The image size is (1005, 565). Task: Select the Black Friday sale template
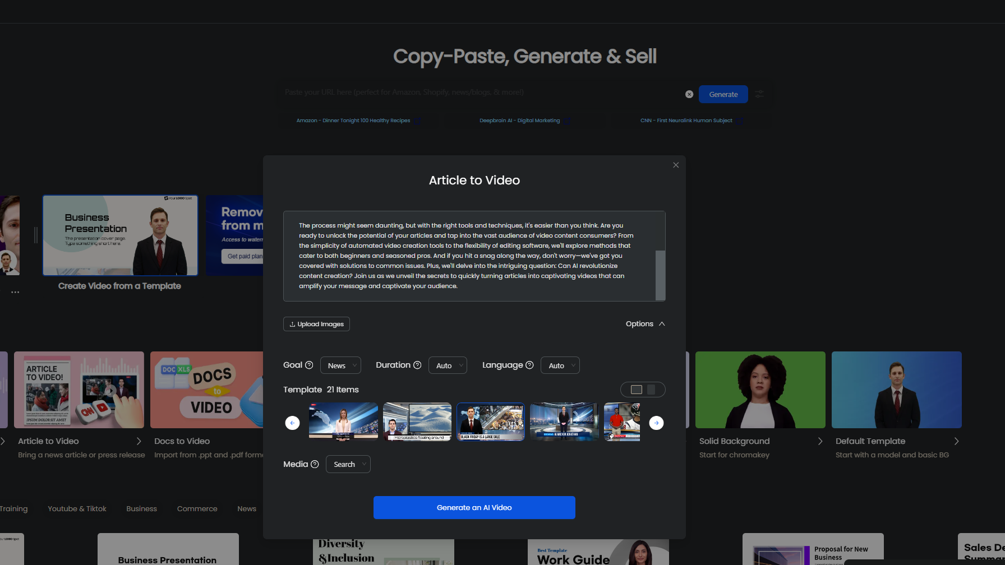[491, 422]
